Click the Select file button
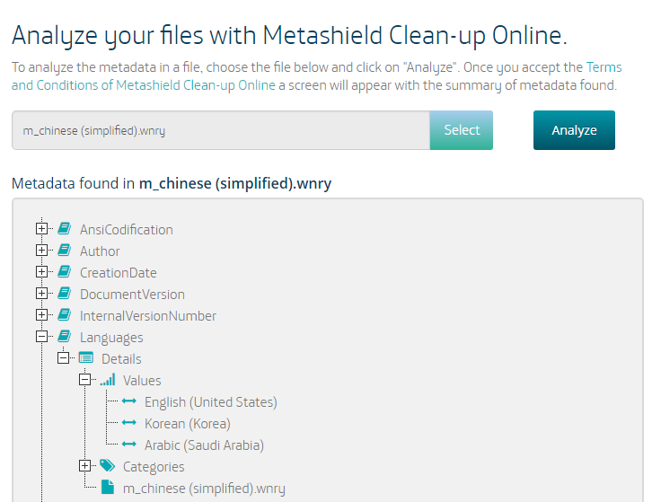The height and width of the screenshot is (502, 661). point(462,130)
